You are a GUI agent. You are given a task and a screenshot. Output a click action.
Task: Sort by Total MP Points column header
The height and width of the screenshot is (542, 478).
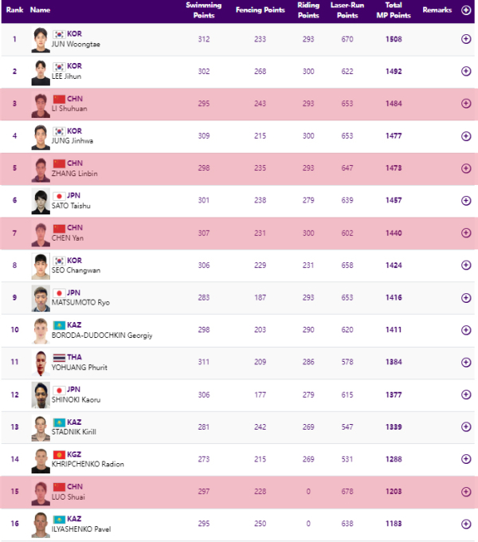pyautogui.click(x=394, y=10)
